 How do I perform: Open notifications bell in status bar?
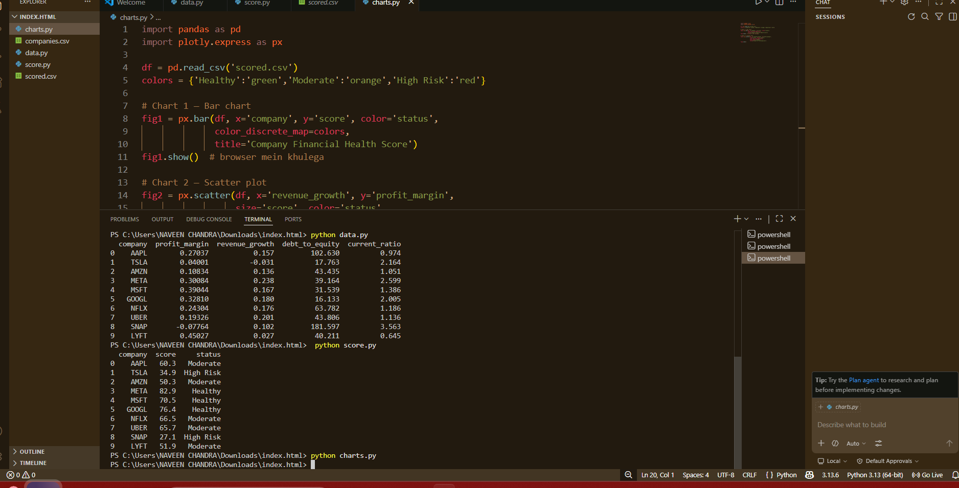955,475
